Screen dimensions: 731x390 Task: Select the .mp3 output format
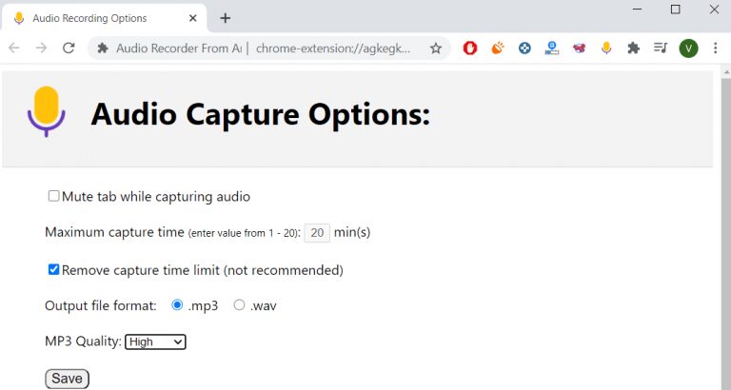point(177,304)
